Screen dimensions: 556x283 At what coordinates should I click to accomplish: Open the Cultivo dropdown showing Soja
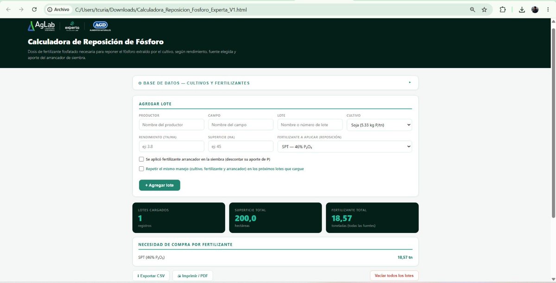379,125
